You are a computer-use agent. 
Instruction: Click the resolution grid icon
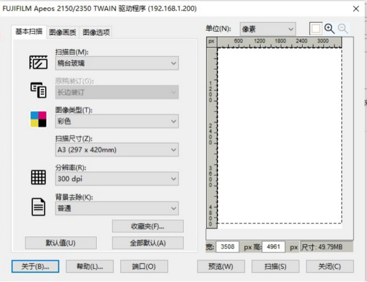[x=38, y=177]
